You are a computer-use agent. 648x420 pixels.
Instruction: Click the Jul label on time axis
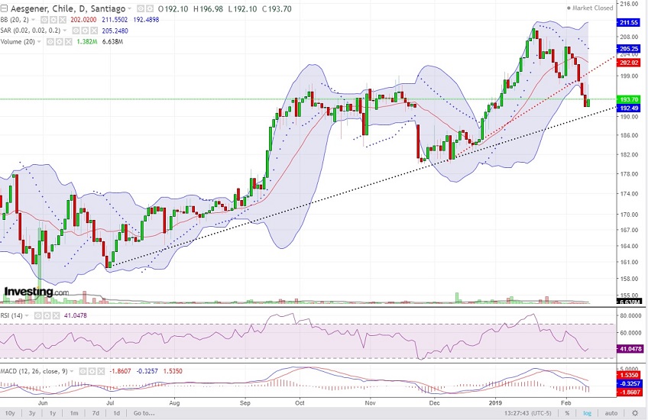click(x=110, y=402)
